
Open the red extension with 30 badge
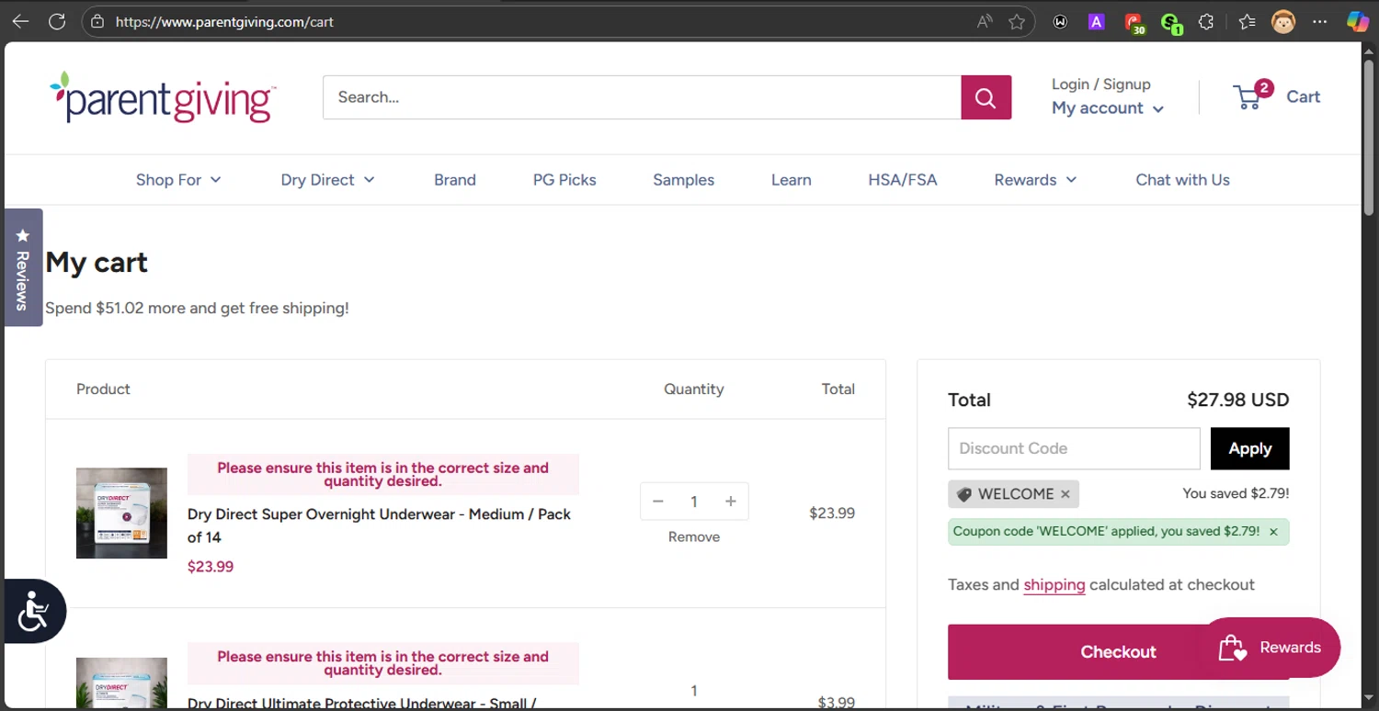coord(1134,22)
